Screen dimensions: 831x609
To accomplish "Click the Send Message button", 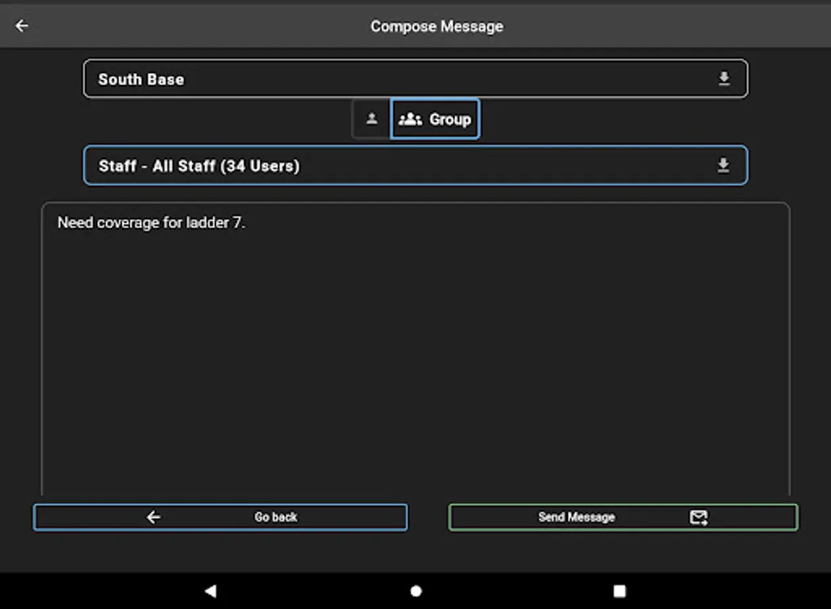I will pyautogui.click(x=623, y=517).
